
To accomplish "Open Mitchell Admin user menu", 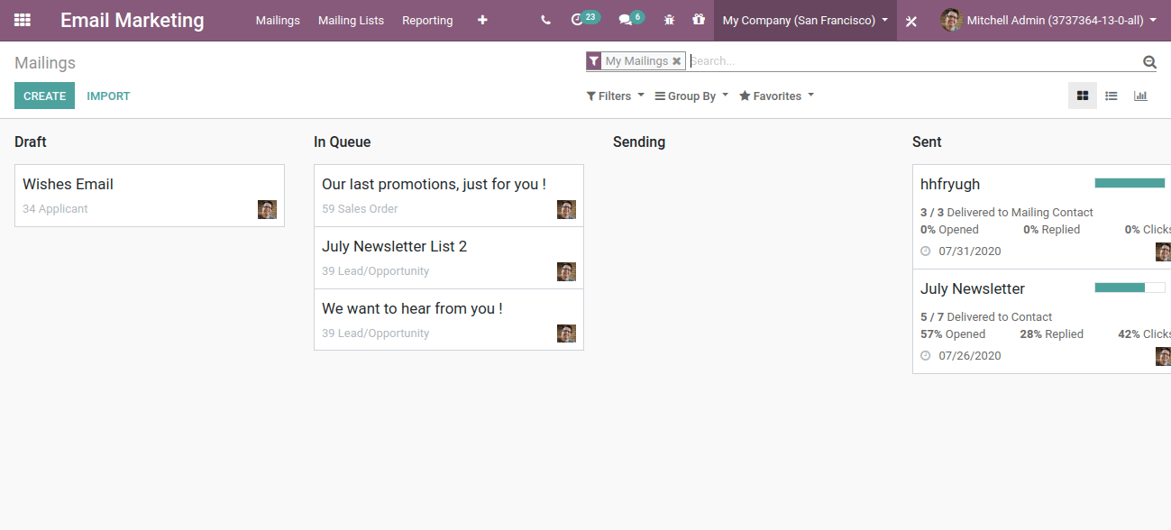I will click(1048, 20).
